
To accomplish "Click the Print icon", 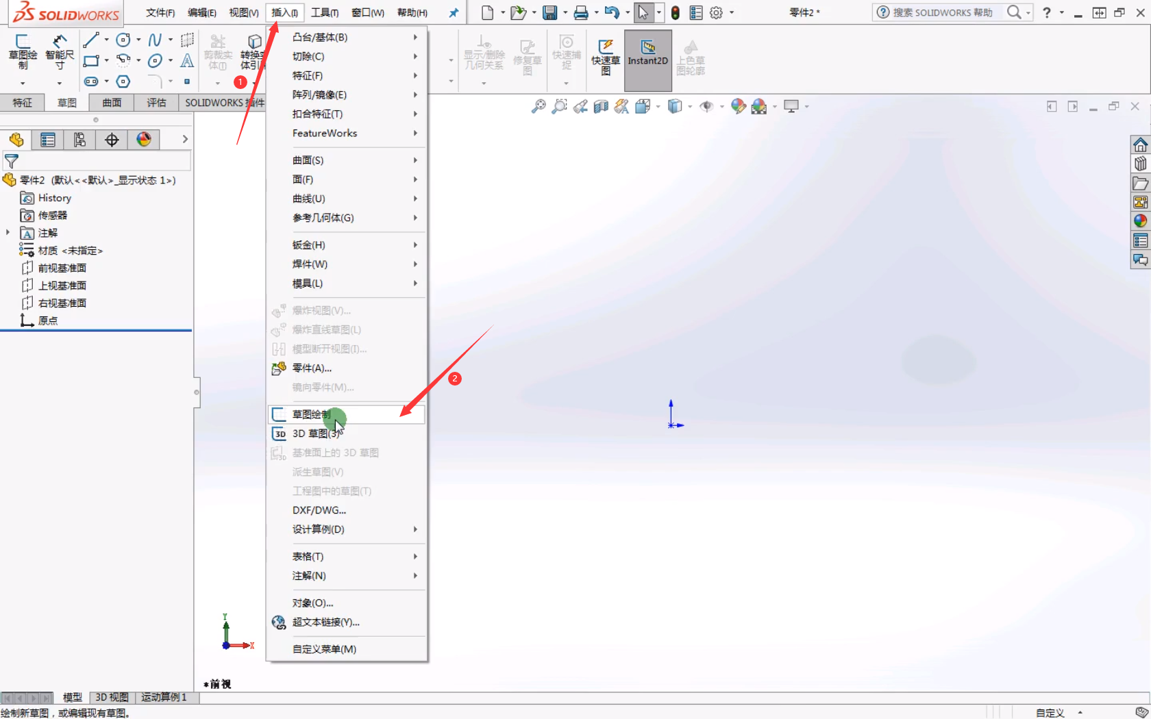I will tap(581, 12).
